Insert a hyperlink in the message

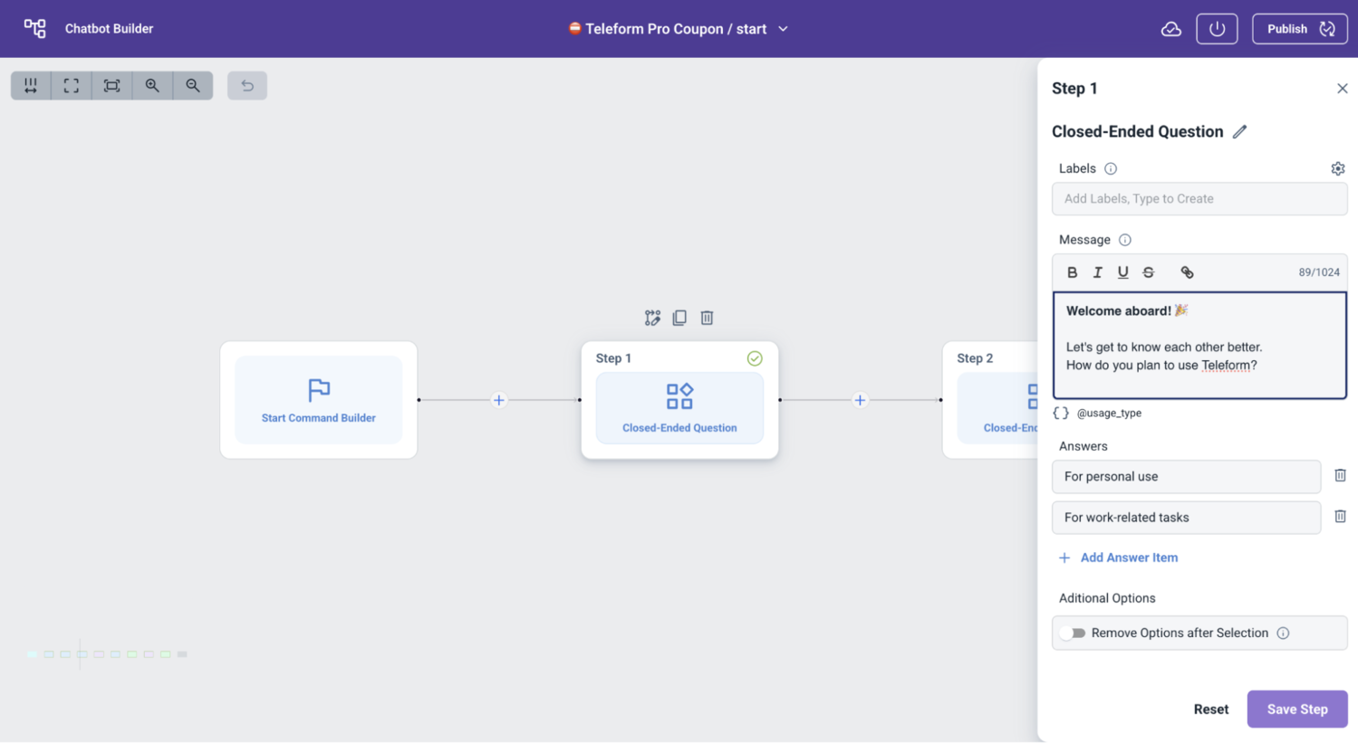[1187, 272]
